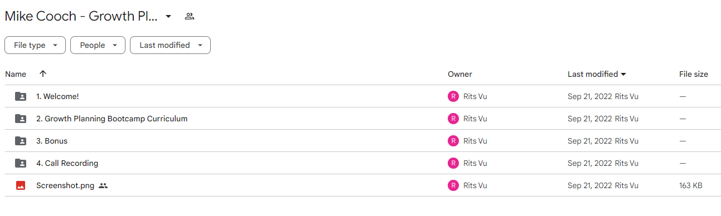Open the folder title dropdown arrow
Screen dimensions: 721x216
click(x=168, y=17)
